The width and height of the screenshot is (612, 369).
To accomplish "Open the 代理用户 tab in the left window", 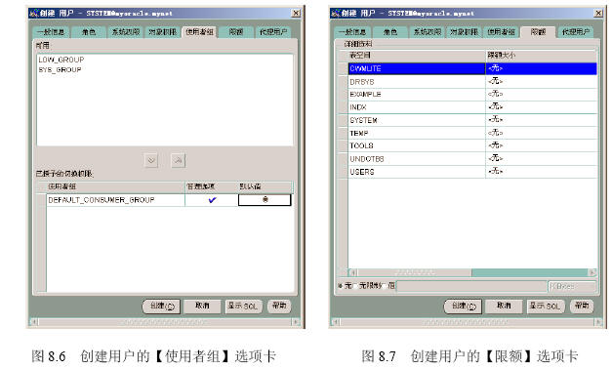I will coord(273,32).
